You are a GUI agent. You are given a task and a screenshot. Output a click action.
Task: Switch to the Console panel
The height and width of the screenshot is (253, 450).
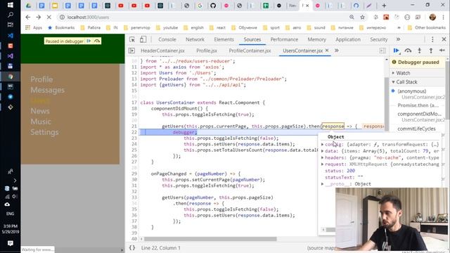167,39
